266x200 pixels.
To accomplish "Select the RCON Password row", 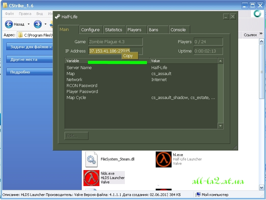I will point(141,85).
